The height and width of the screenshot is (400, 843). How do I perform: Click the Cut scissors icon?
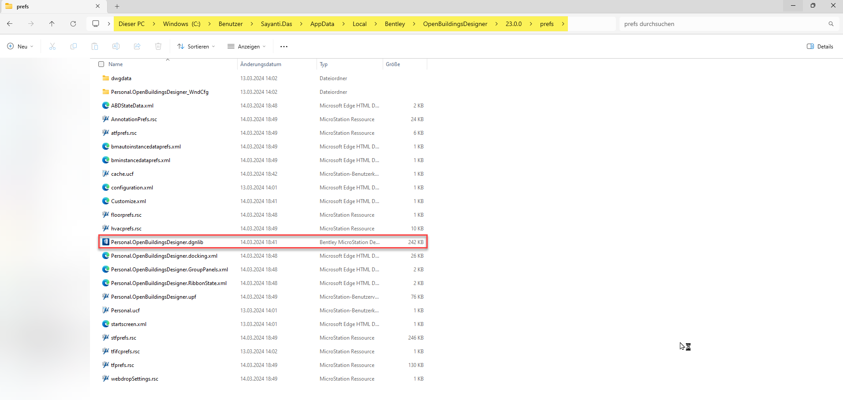pyautogui.click(x=52, y=46)
